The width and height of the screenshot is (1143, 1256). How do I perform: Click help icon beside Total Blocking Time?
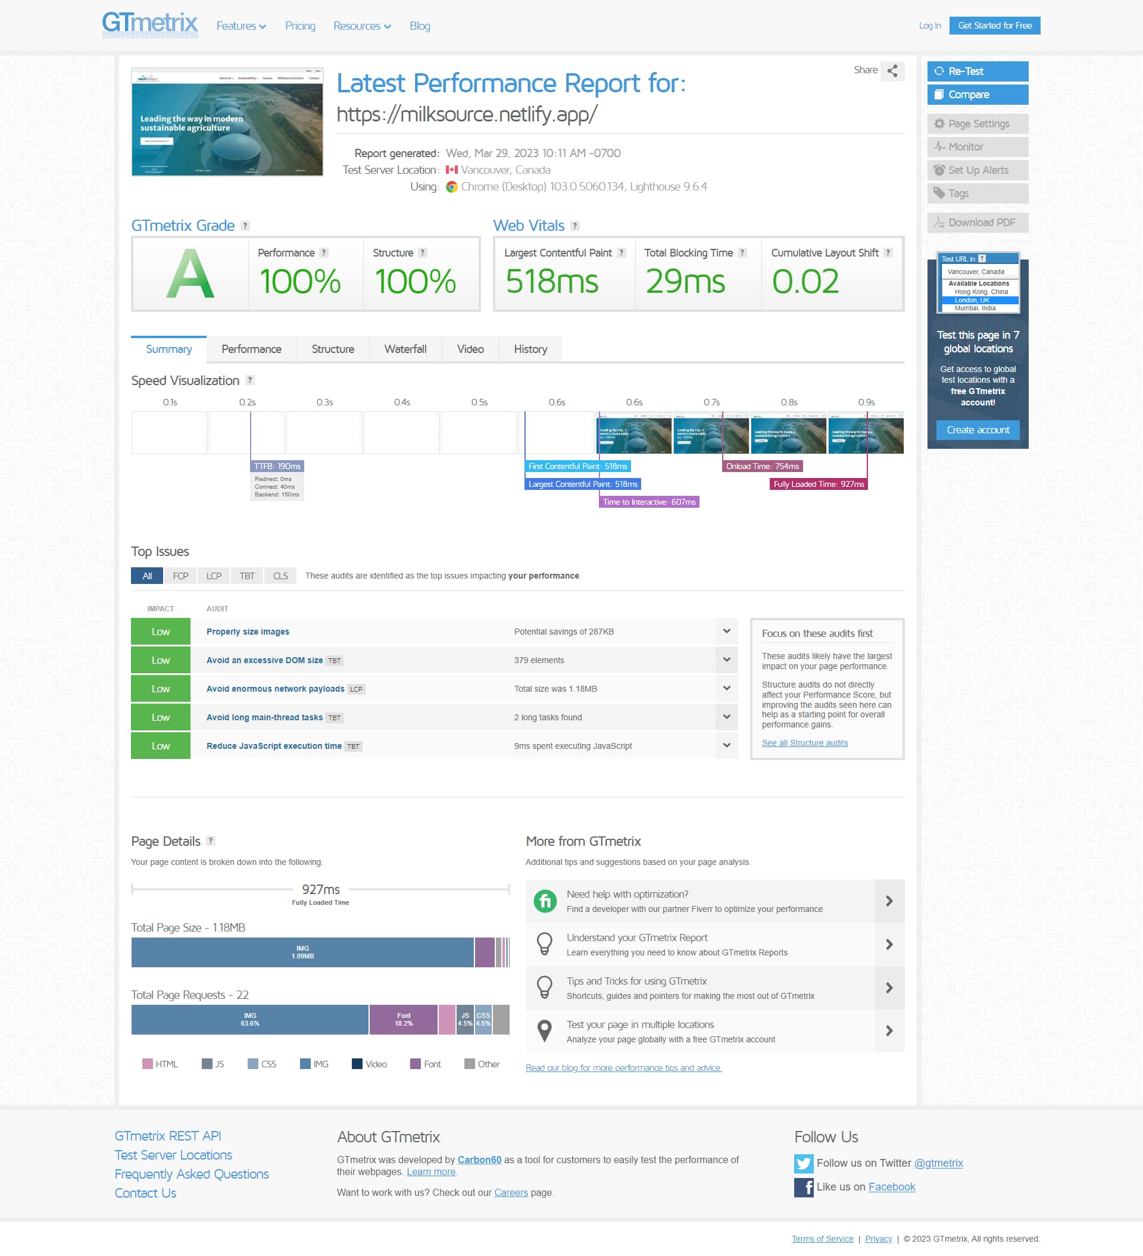point(742,253)
